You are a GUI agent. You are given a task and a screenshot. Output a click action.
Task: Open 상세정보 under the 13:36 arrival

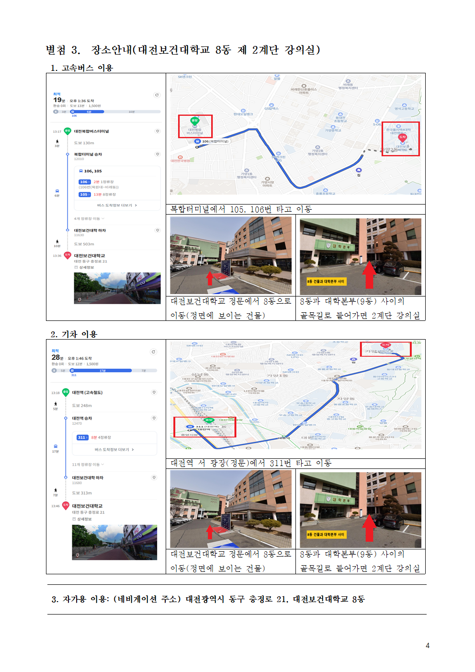pos(84,267)
